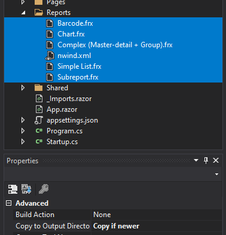Open Property Pages wrench icon
The width and height of the screenshot is (226, 235).
[x=44, y=189]
